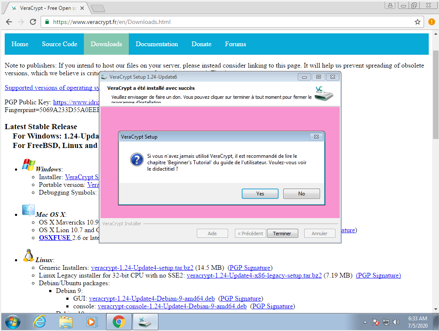Download veracrypt-console Debian-9 amd64.deb
Screen dimensions: 439x331
172,306
